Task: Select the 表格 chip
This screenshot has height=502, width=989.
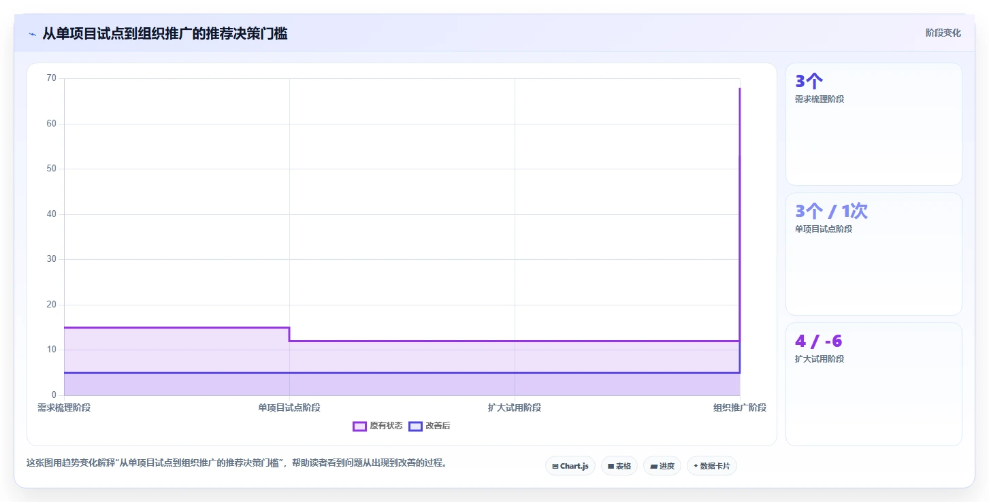Action: (x=619, y=466)
